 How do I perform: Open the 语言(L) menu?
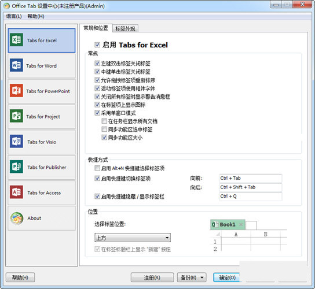[x=14, y=16]
